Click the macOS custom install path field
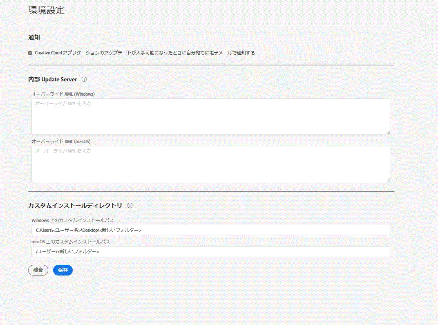438x325 pixels. point(211,251)
